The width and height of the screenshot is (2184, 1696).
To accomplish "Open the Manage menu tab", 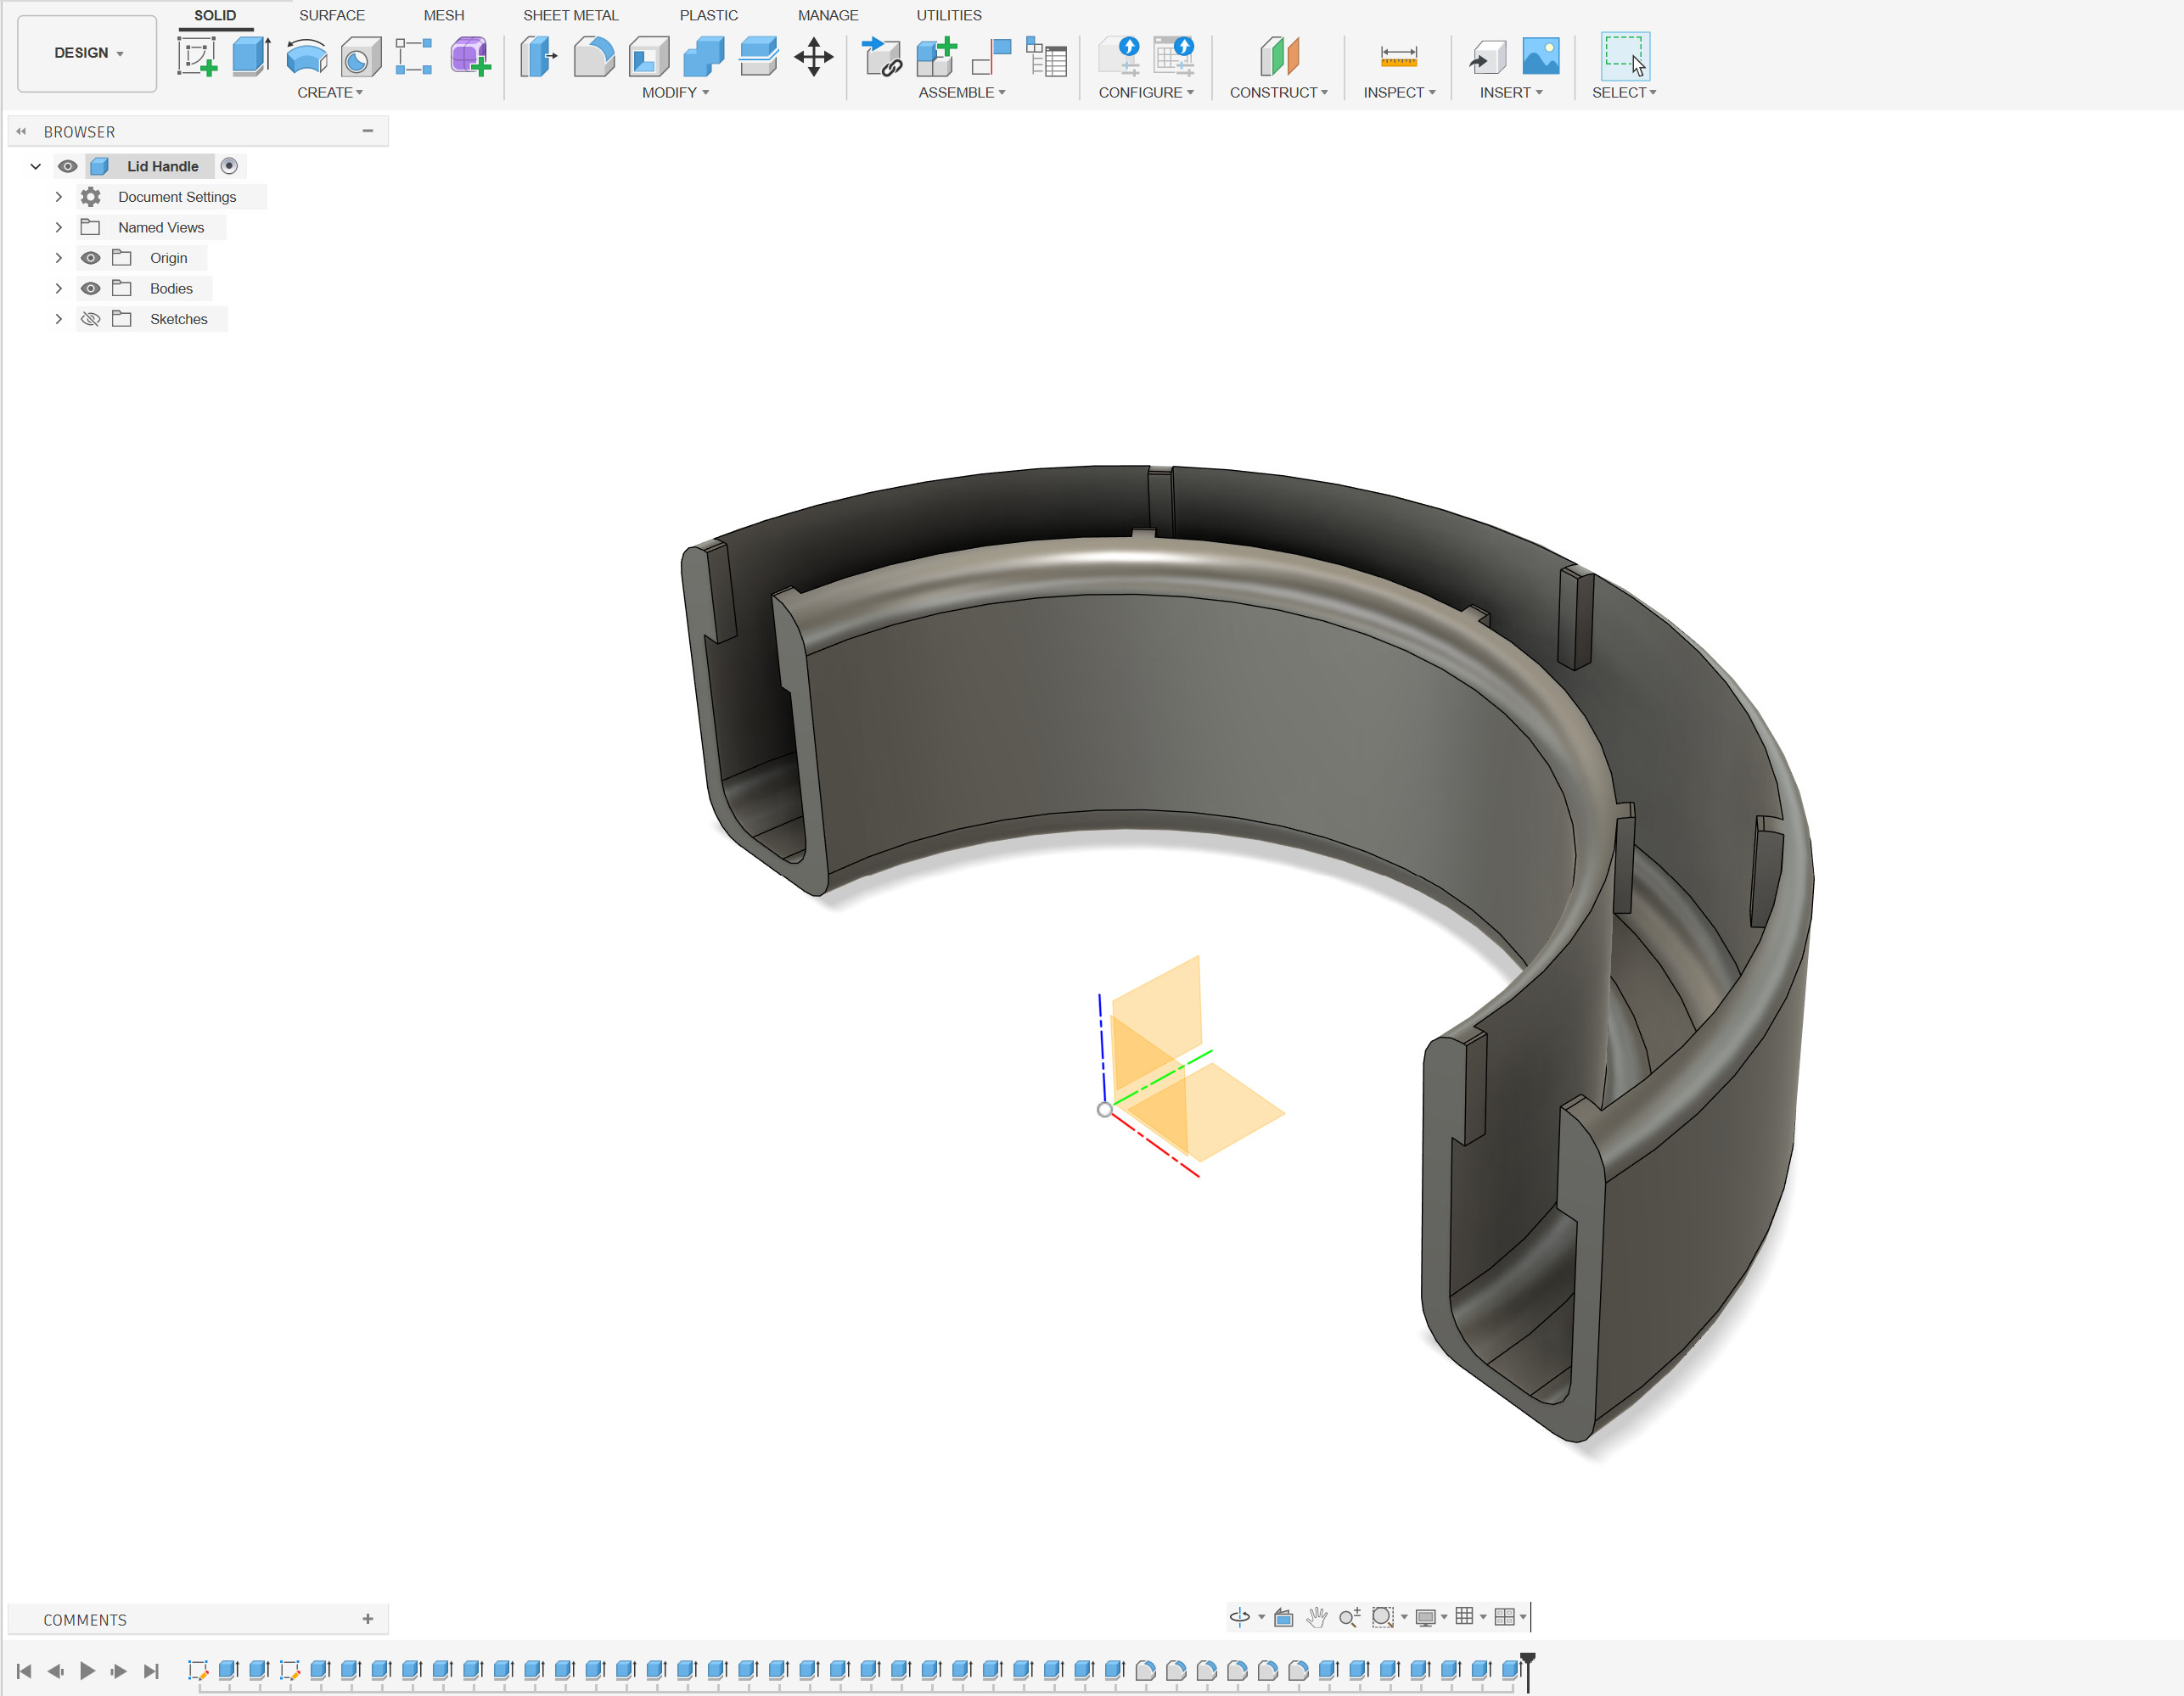I will (827, 15).
